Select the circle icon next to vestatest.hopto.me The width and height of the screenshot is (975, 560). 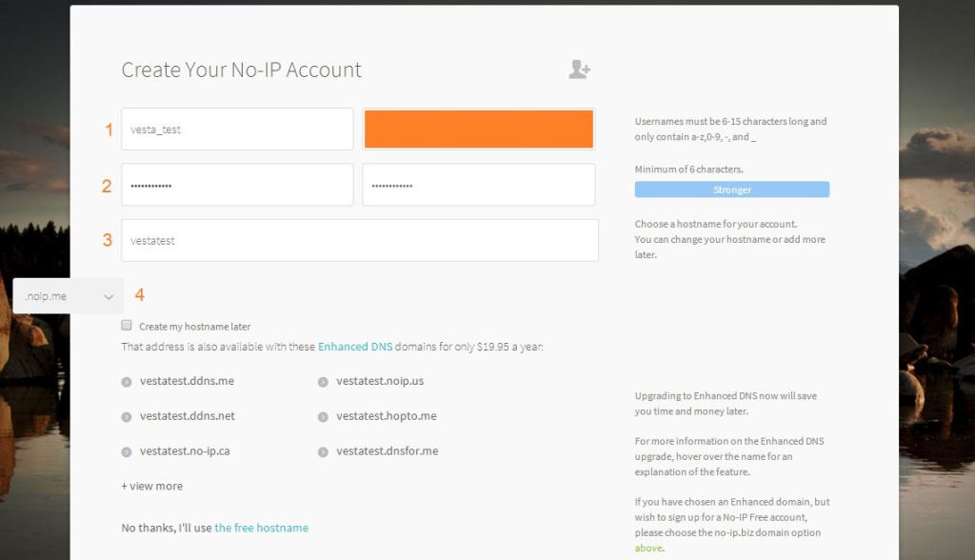tap(323, 417)
